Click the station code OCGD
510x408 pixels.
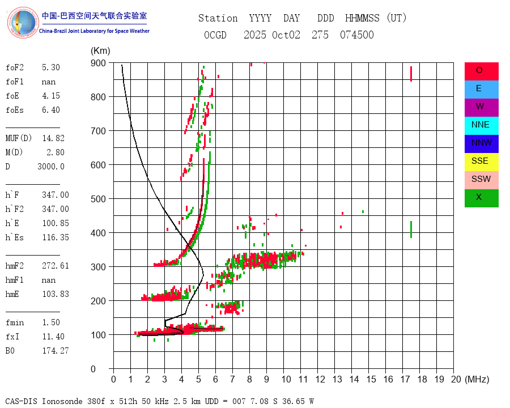pyautogui.click(x=215, y=35)
